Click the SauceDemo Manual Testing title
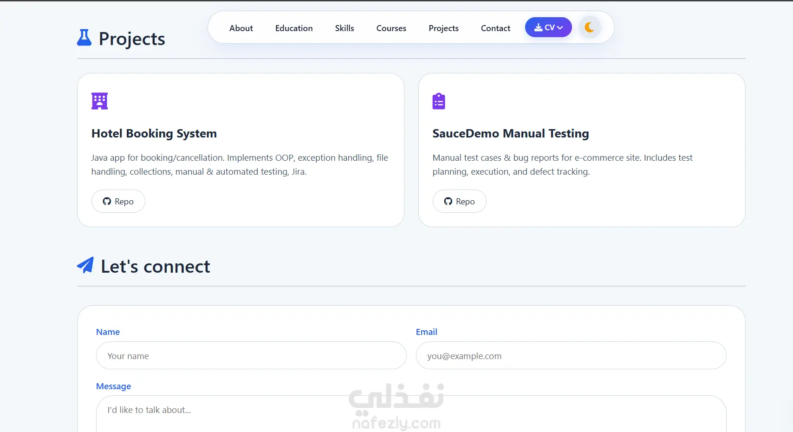The image size is (793, 432). tap(511, 134)
